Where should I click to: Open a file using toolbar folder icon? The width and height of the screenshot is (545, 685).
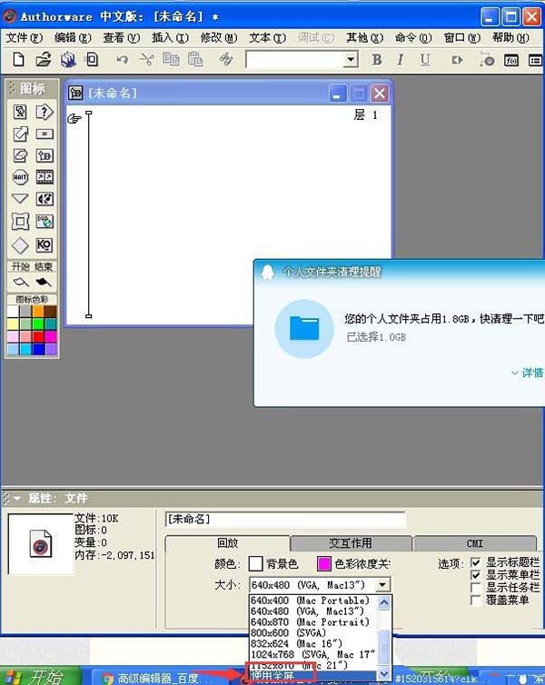[44, 59]
